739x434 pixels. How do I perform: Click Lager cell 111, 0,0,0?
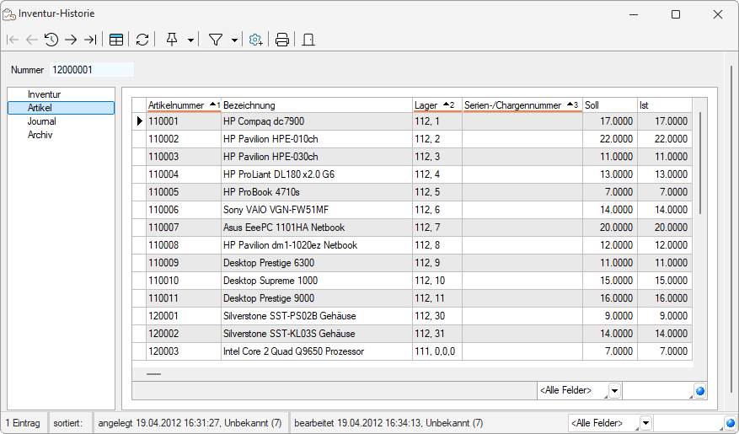tap(436, 351)
